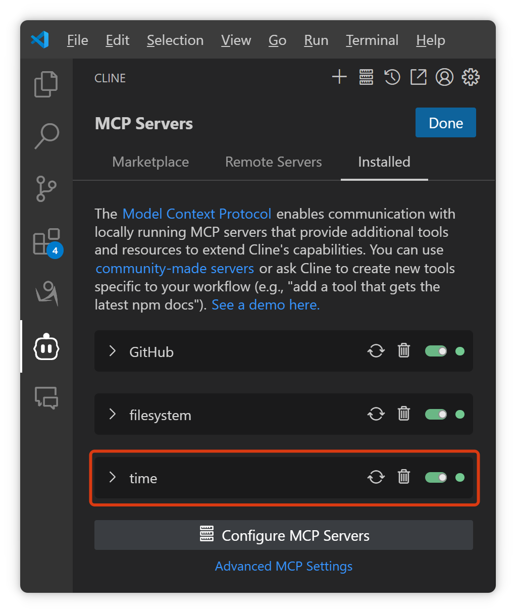Open the Cline robot icon in activity bar

[46, 347]
